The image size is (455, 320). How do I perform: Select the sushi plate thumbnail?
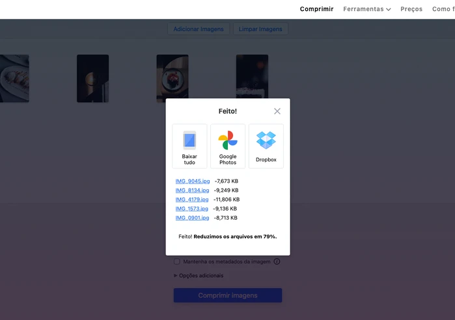14,78
